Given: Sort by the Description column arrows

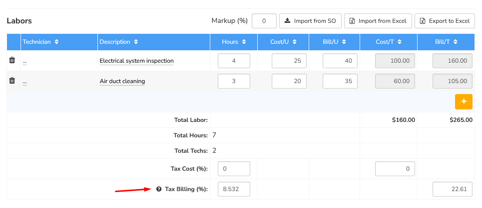Looking at the screenshot, I should (x=136, y=42).
